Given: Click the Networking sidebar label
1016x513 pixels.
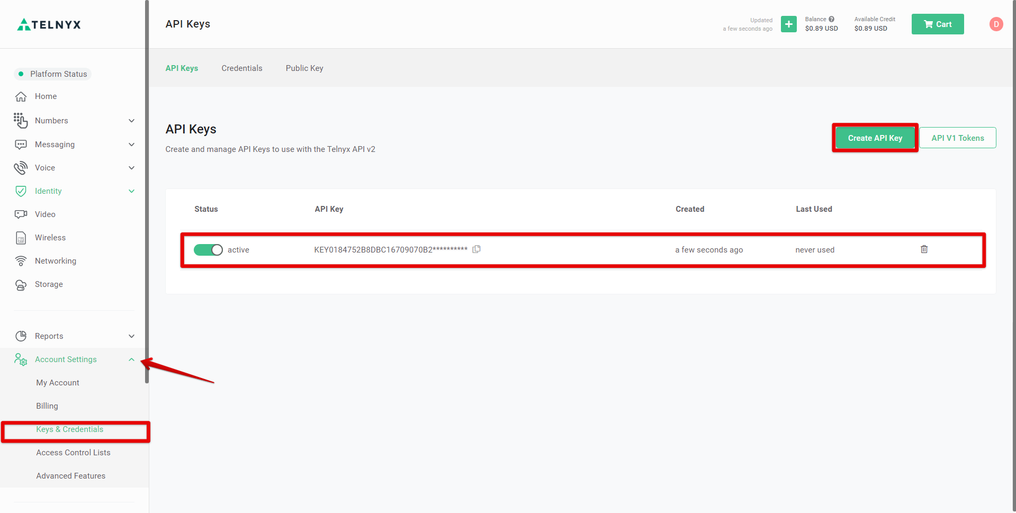Looking at the screenshot, I should click(x=56, y=261).
